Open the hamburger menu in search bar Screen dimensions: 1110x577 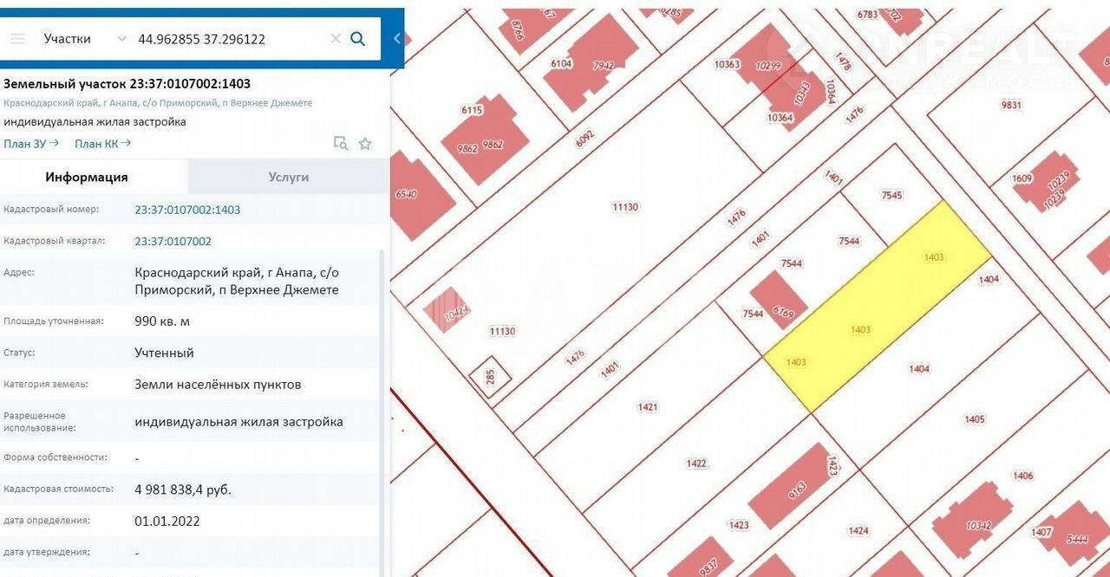[18, 39]
